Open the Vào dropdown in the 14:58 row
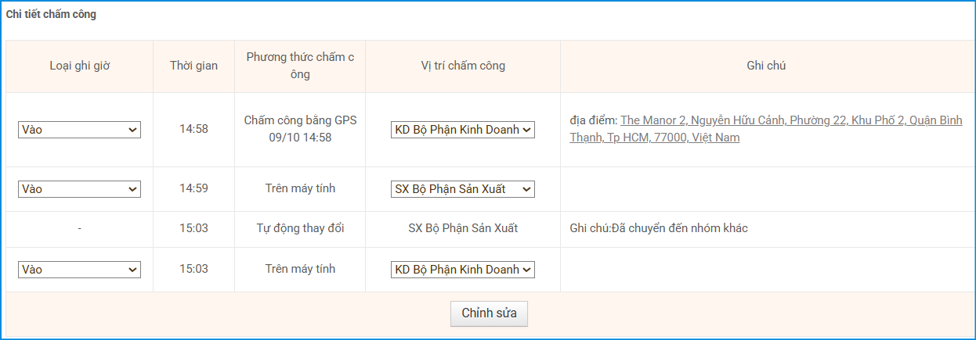The width and height of the screenshot is (976, 340). pyautogui.click(x=79, y=130)
